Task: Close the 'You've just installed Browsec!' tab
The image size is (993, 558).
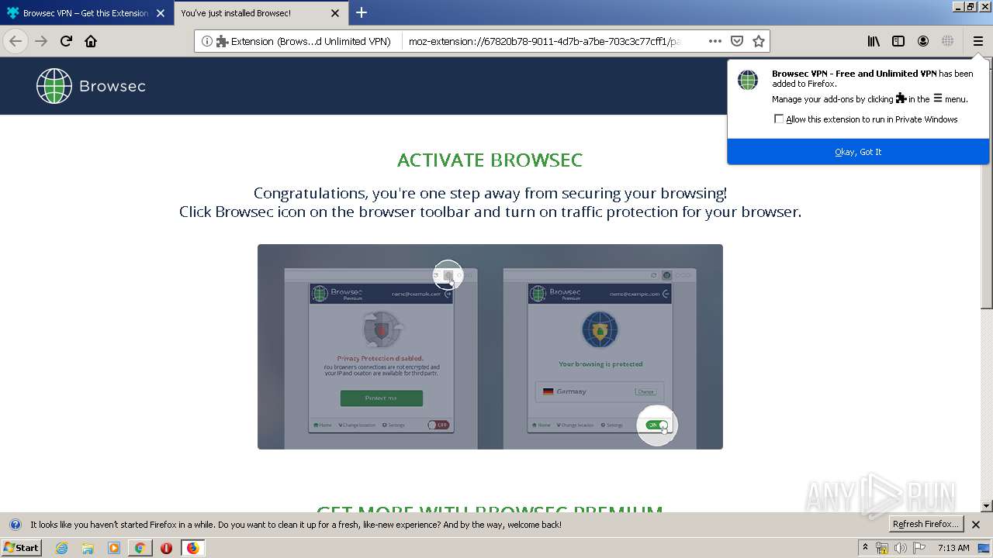Action: click(335, 13)
